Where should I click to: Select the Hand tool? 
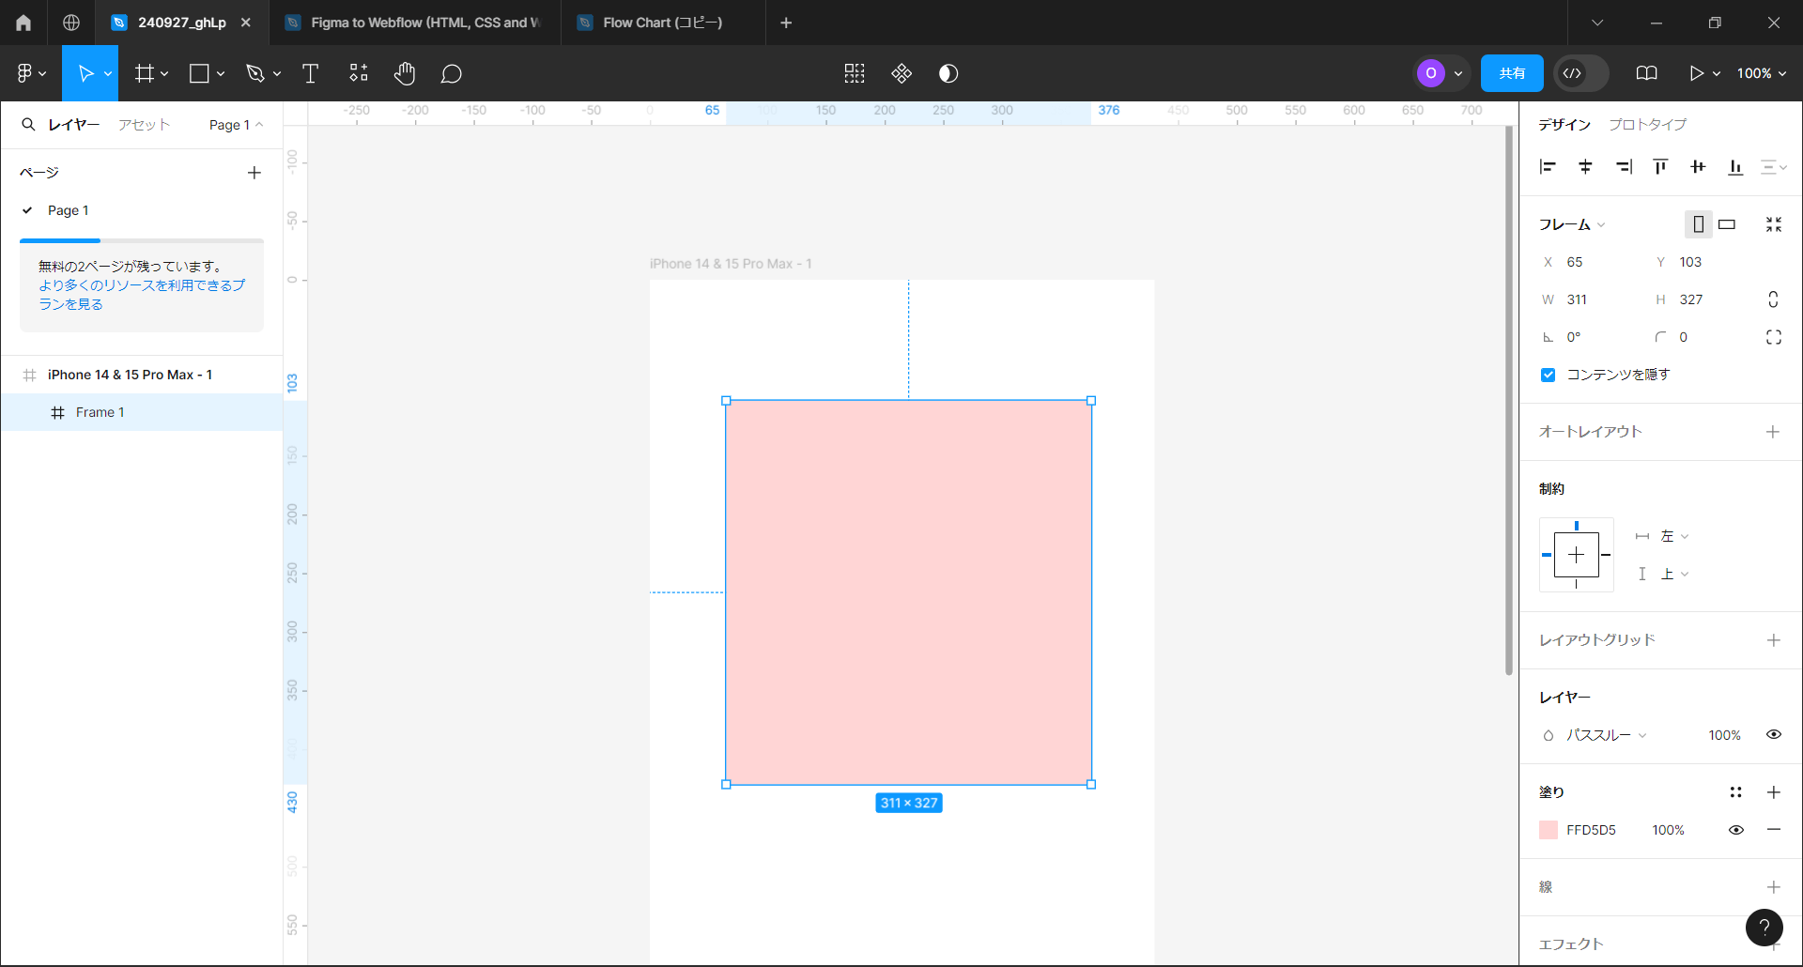pos(405,73)
